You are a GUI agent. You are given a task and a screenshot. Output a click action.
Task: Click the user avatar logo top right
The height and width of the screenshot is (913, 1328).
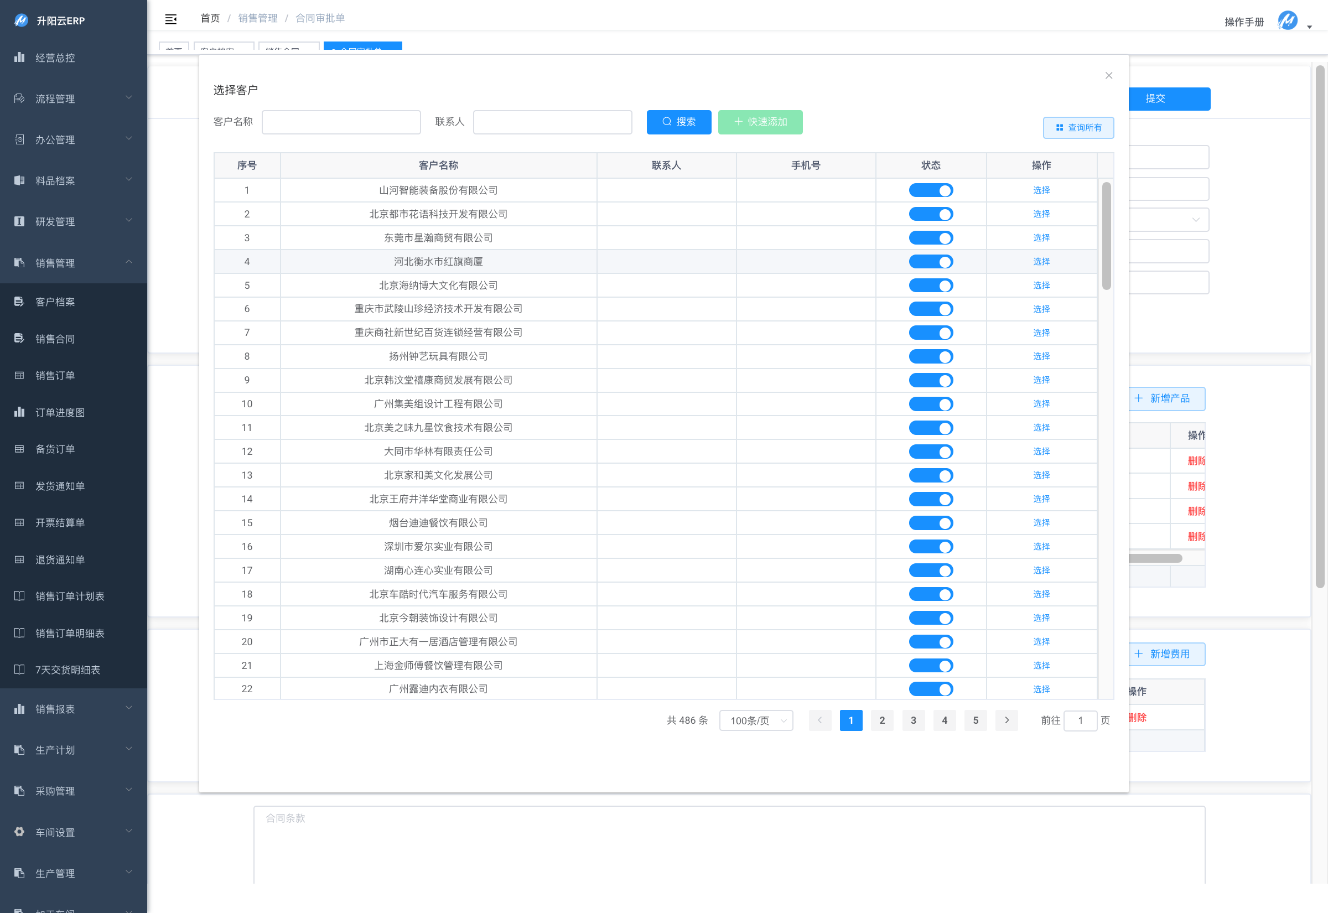(1287, 21)
